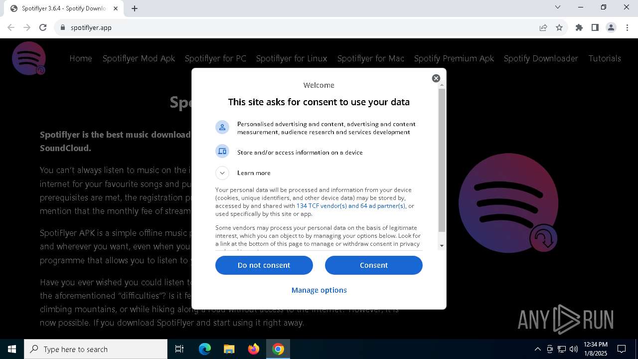Click the Consent button
The image size is (638, 359).
click(x=374, y=265)
